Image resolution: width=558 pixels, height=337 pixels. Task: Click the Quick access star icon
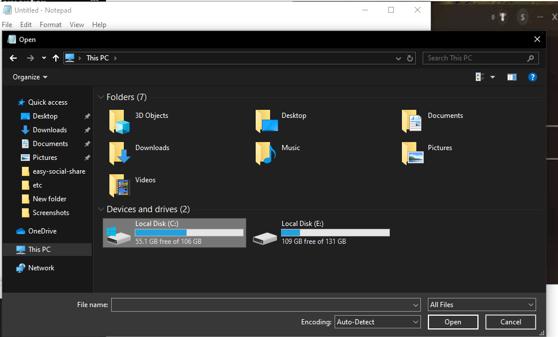(21, 102)
